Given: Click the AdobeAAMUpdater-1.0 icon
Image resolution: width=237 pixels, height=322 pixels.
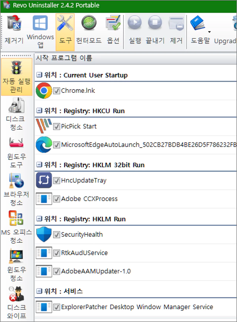Looking at the screenshot, I should click(x=44, y=271).
